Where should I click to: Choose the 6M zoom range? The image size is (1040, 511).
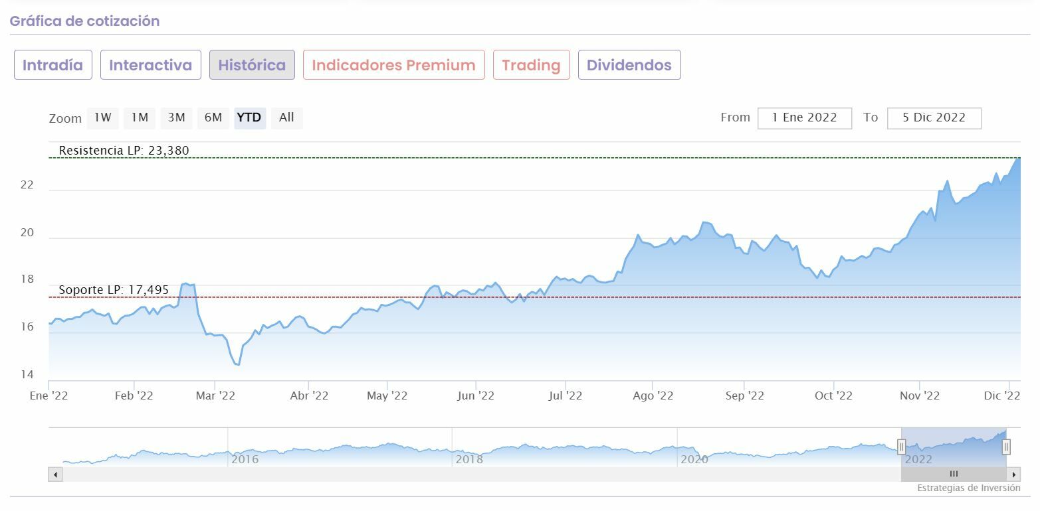coord(213,117)
